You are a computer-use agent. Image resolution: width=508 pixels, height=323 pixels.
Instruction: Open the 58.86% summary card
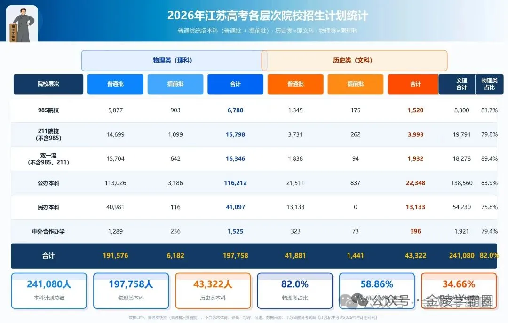[377, 291]
